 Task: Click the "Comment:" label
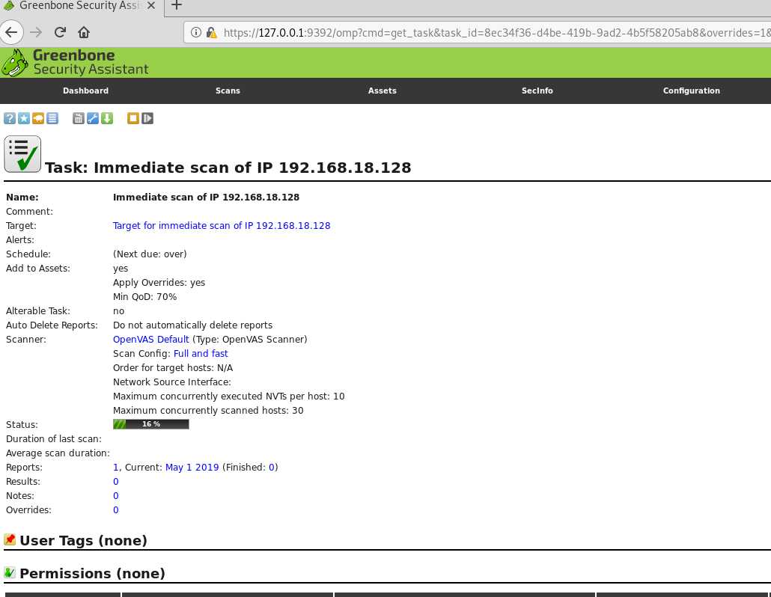click(29, 211)
